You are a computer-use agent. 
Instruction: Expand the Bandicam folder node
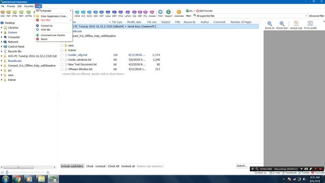[2, 61]
